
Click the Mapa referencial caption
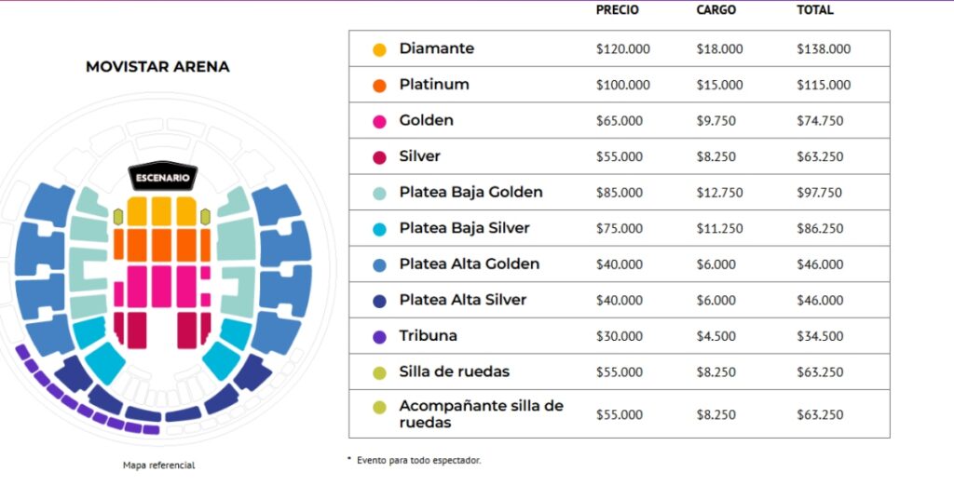(x=158, y=466)
